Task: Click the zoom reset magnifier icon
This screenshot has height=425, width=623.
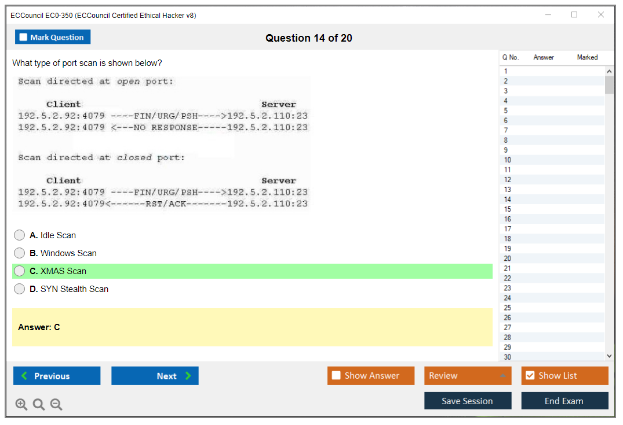Action: click(x=39, y=405)
